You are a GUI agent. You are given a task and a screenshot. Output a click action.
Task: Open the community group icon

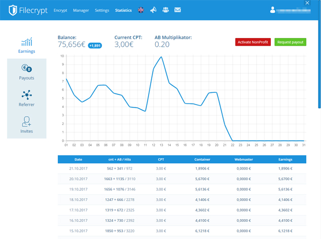click(x=166, y=10)
